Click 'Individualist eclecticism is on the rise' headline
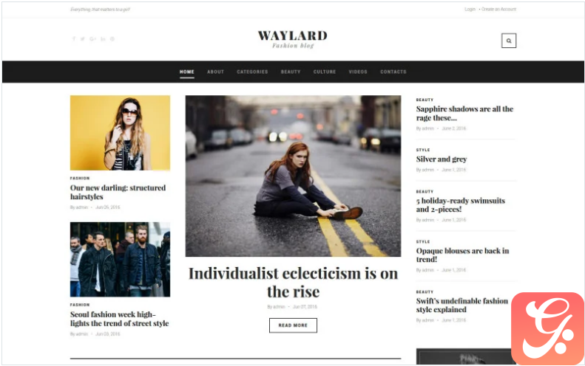Viewport: 585px width, 366px height. [294, 283]
